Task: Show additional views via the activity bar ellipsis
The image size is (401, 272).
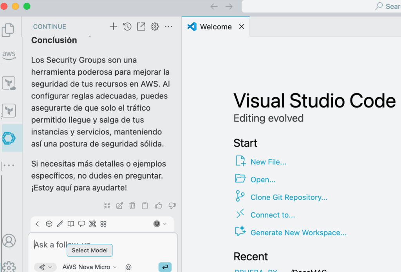Action: [9, 165]
